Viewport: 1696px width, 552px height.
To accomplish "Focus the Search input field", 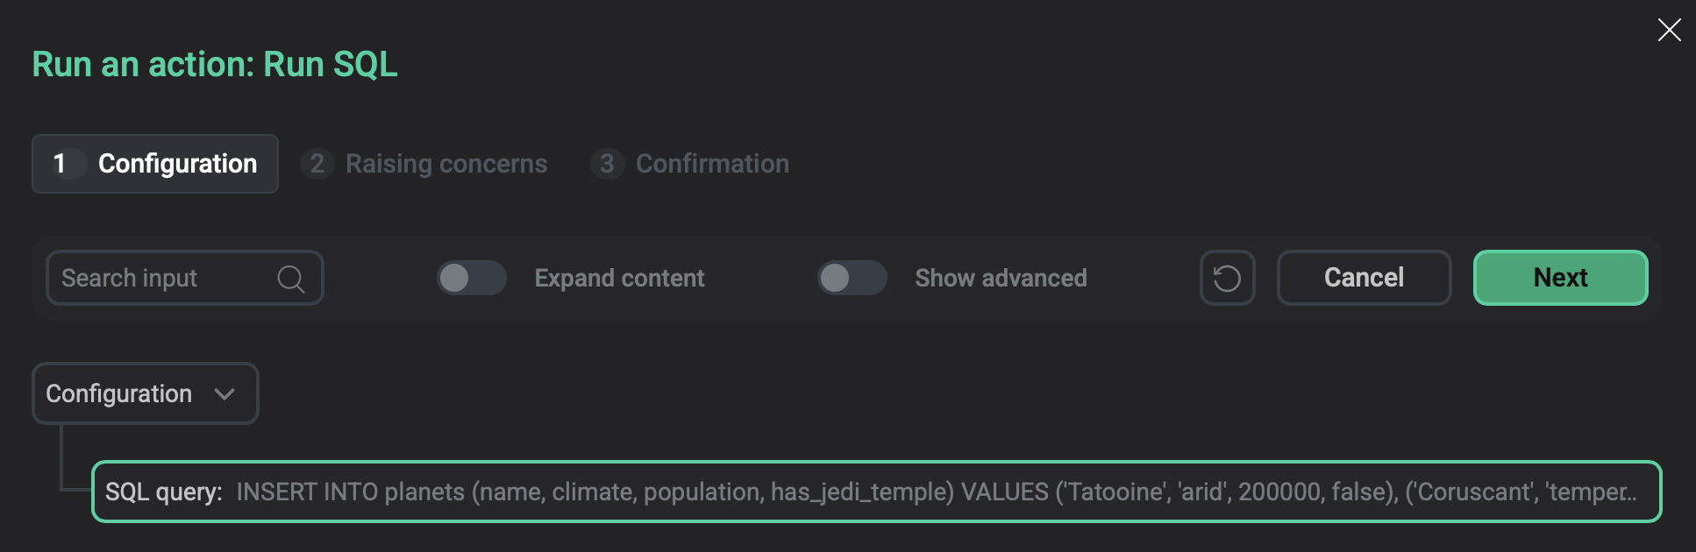I will point(162,279).
